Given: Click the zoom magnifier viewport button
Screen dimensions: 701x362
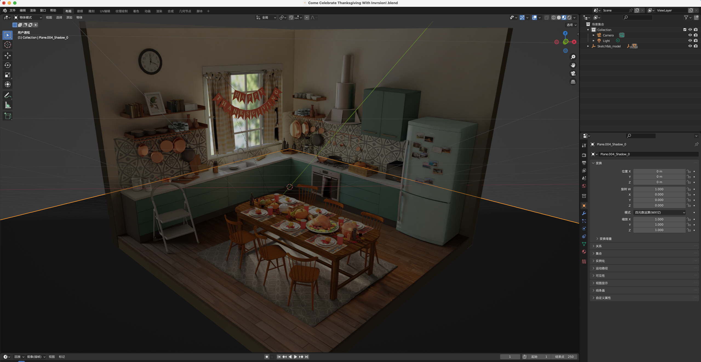Looking at the screenshot, I should (x=573, y=57).
